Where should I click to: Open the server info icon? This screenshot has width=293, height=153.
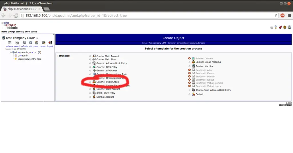point(30,43)
